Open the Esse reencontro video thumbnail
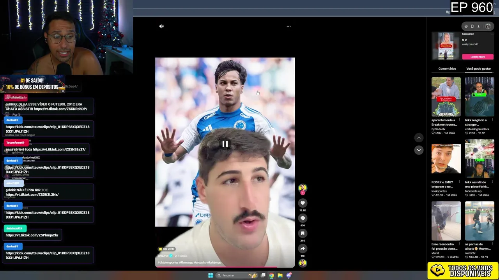499x280 pixels. (x=446, y=221)
